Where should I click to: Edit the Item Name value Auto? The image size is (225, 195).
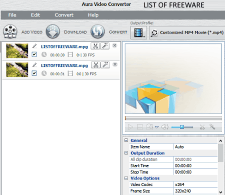tap(195, 147)
